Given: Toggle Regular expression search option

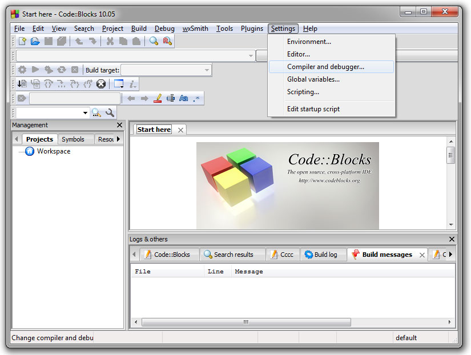Looking at the screenshot, I should point(196,98).
